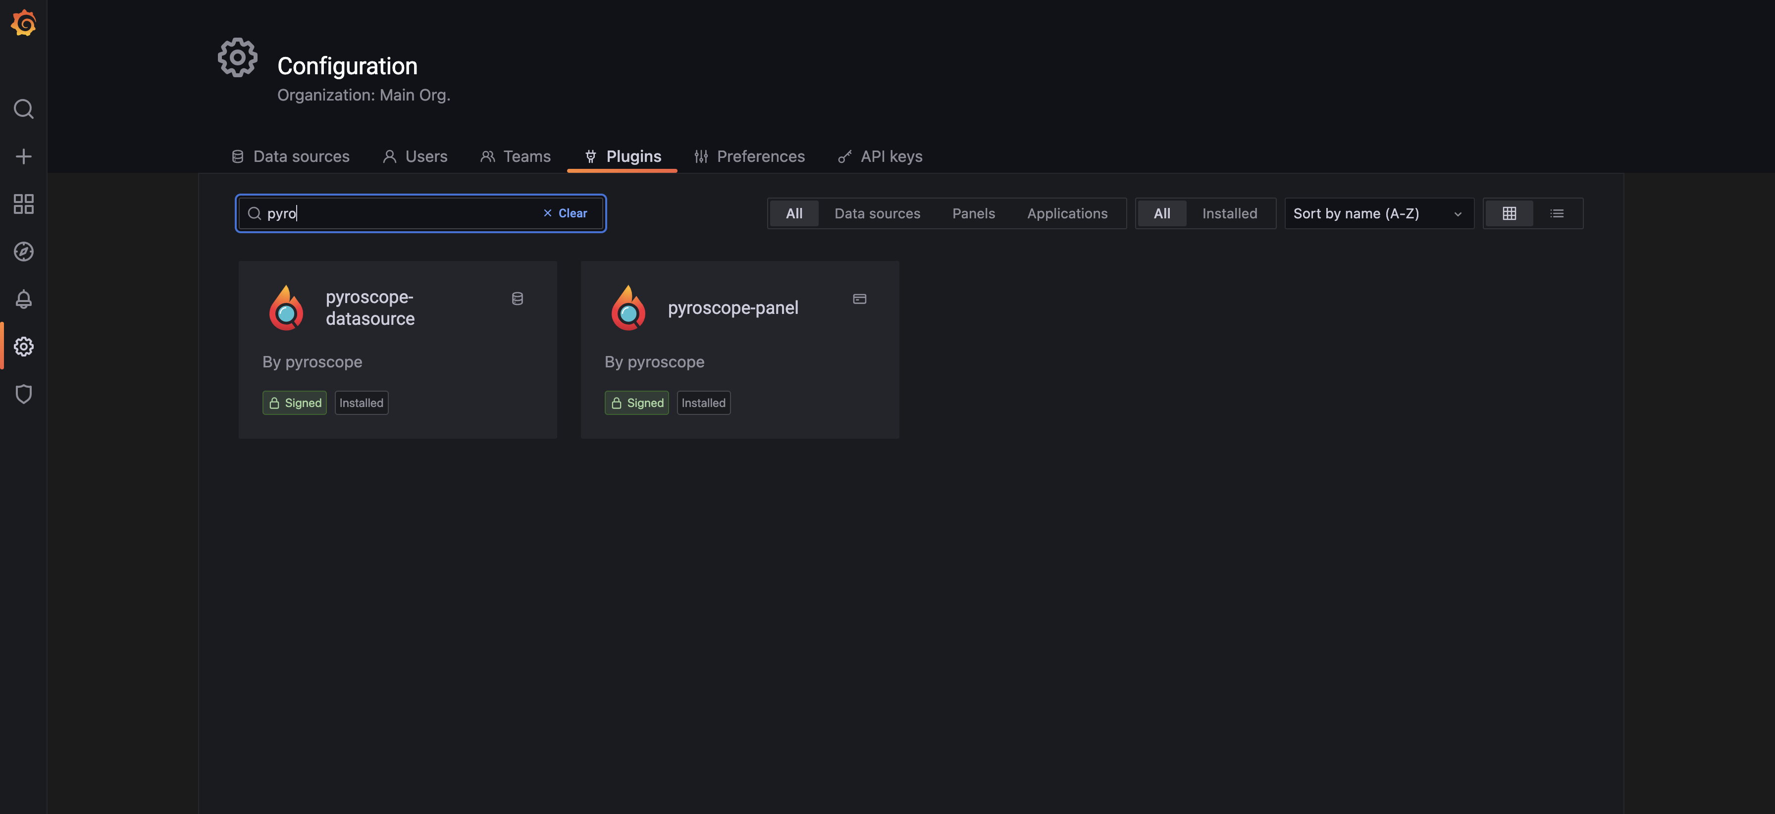Click By pyroscope text on datasource card

click(x=312, y=362)
